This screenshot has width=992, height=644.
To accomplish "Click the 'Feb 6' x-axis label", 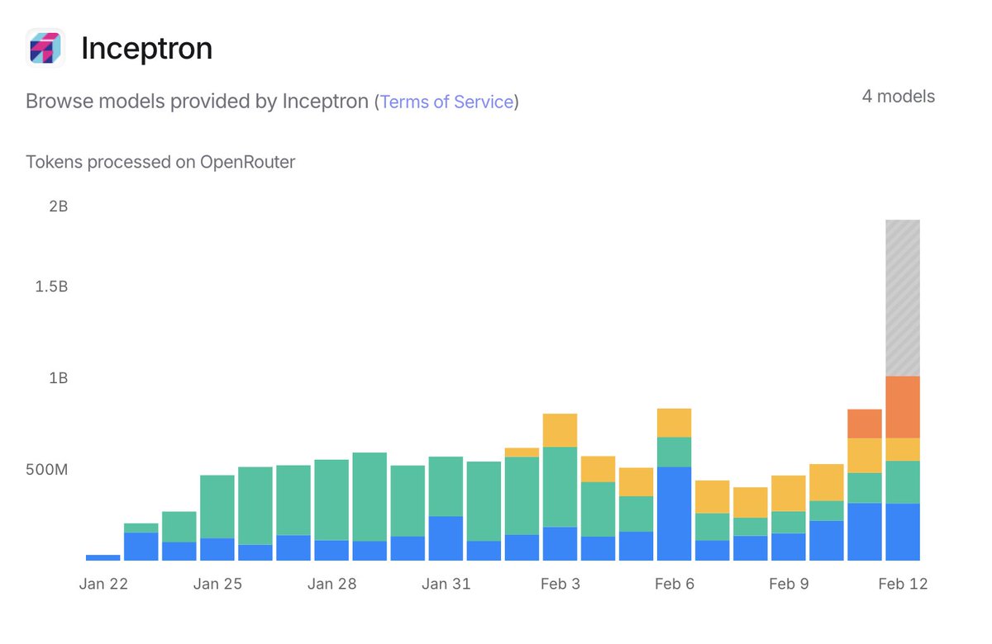I will pyautogui.click(x=675, y=584).
